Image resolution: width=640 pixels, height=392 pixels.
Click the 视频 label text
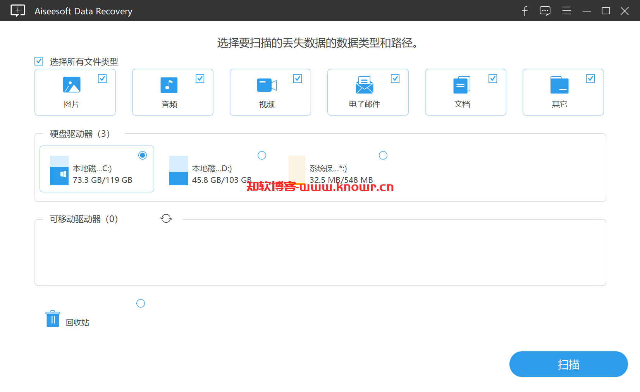(x=267, y=104)
